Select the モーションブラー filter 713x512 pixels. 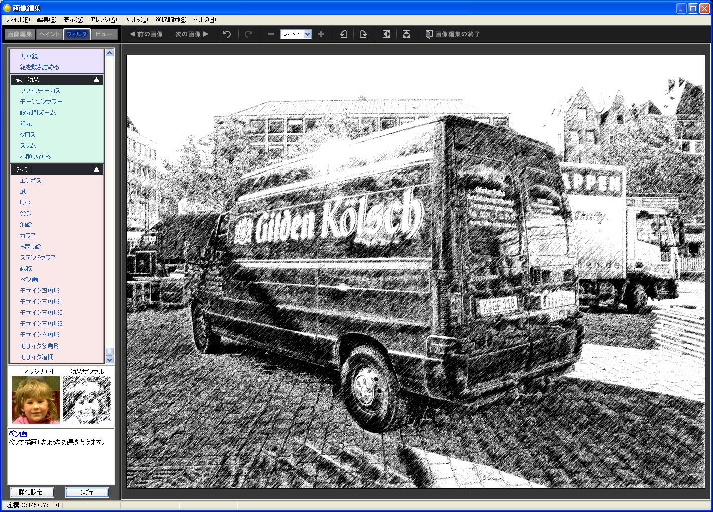click(41, 101)
